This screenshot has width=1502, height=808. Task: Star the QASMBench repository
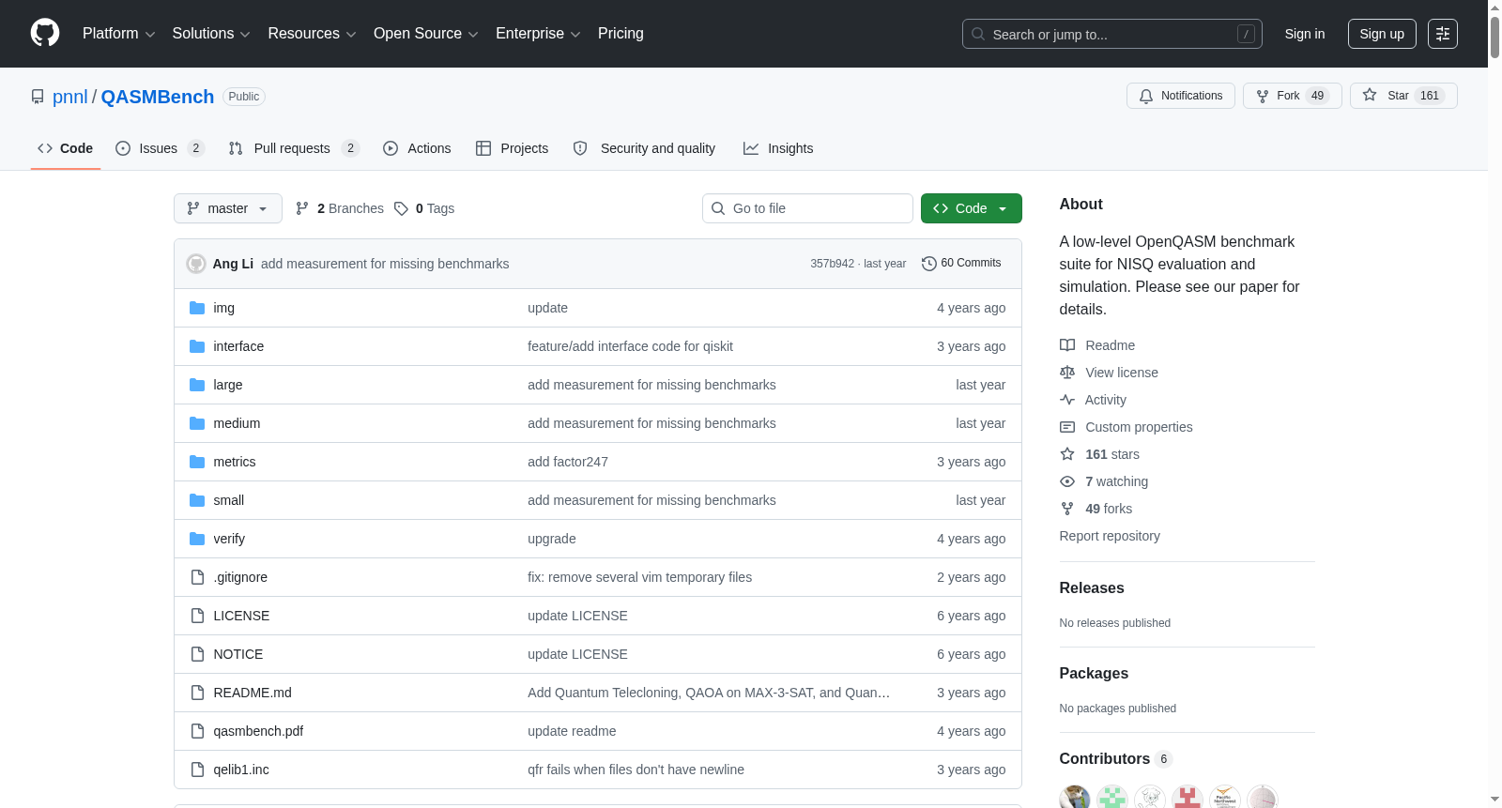click(1403, 96)
